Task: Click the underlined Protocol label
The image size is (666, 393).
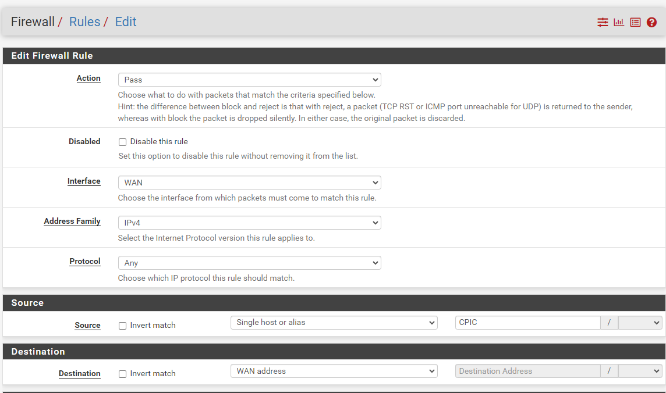Action: pos(85,262)
